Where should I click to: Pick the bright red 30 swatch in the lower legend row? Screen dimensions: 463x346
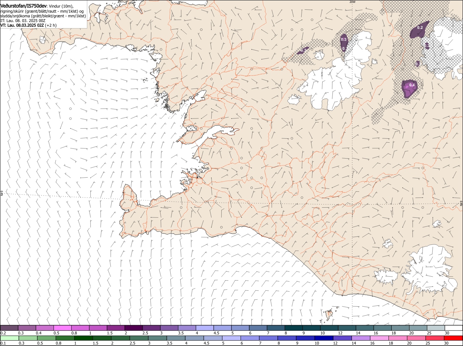(x=453, y=338)
